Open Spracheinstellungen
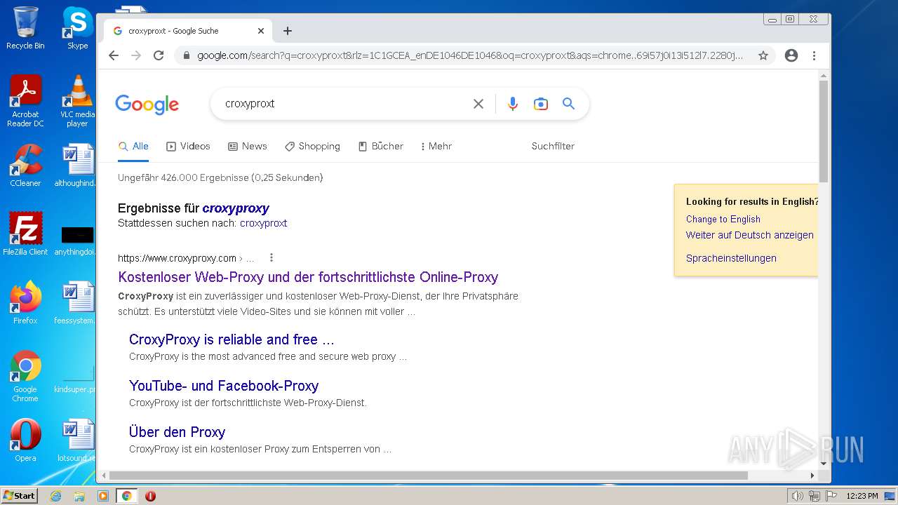 [x=731, y=258]
